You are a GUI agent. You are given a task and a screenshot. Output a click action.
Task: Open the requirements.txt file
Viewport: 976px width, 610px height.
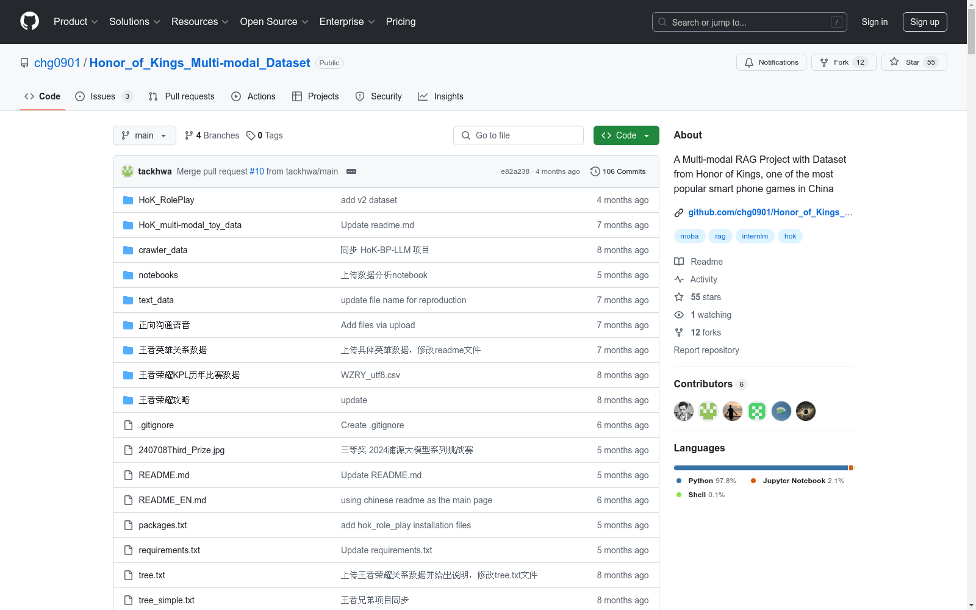[169, 550]
